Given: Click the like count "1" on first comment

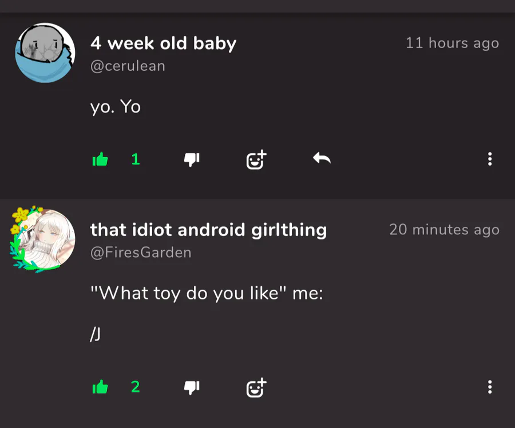Looking at the screenshot, I should 136,159.
